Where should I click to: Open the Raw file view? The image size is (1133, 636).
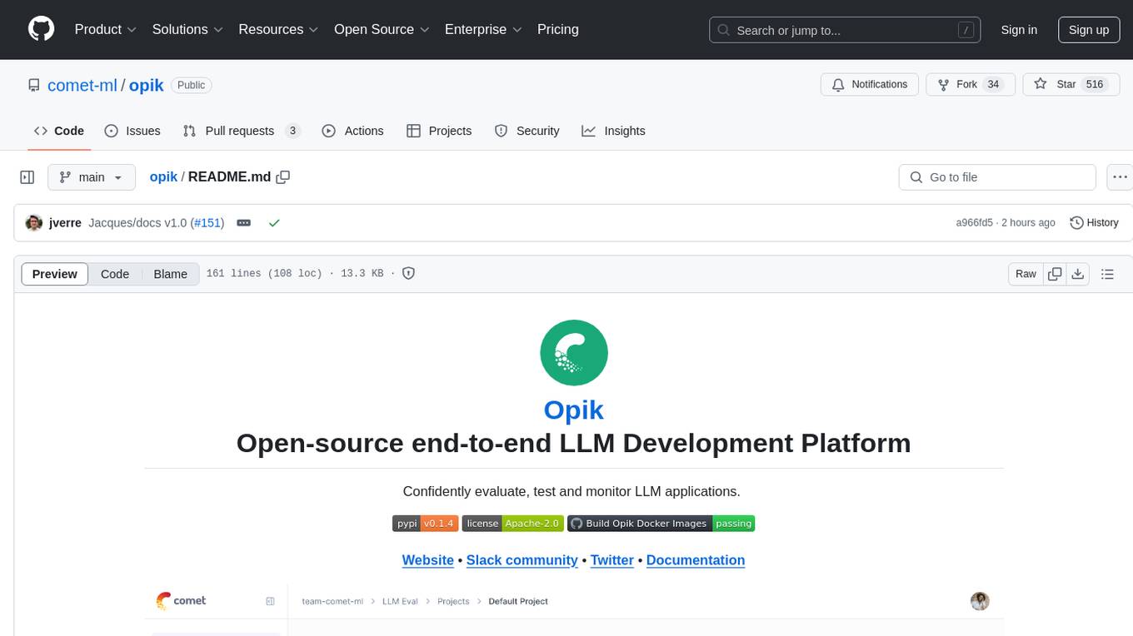[1026, 274]
